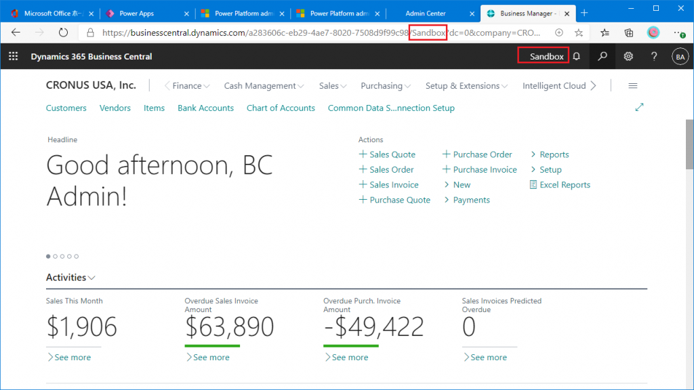
Task: Create a new Purchase Order
Action: [477, 154]
